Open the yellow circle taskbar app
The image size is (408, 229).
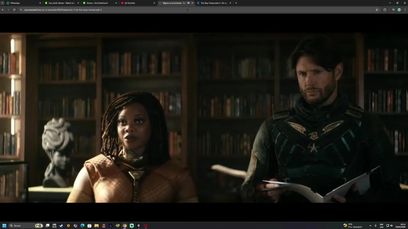coord(68,226)
